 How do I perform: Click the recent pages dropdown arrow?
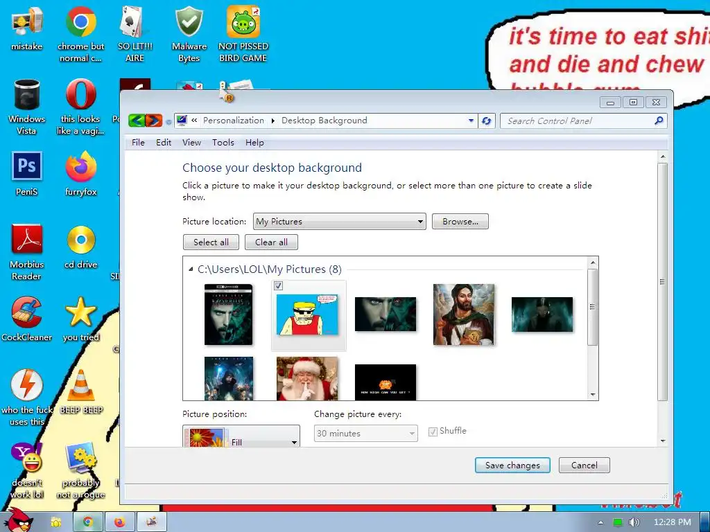[x=168, y=121]
